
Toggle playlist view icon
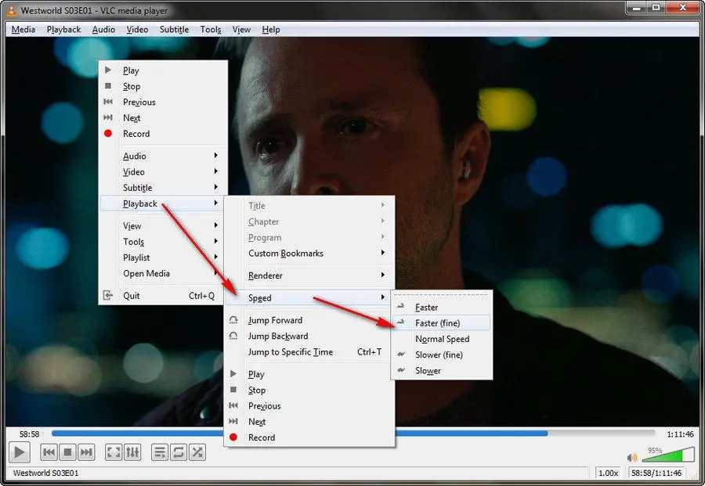coord(160,452)
